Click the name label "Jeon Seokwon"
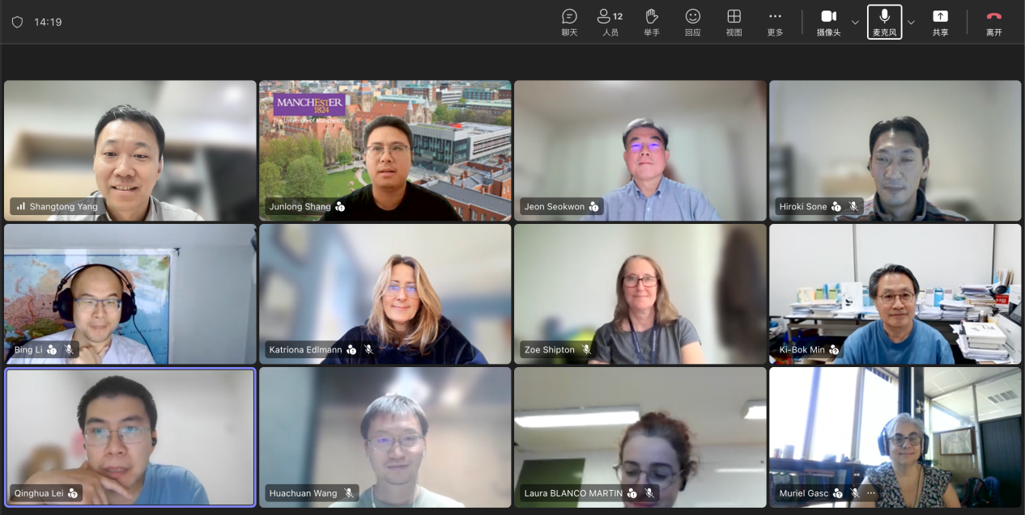This screenshot has width=1025, height=515. click(x=555, y=207)
